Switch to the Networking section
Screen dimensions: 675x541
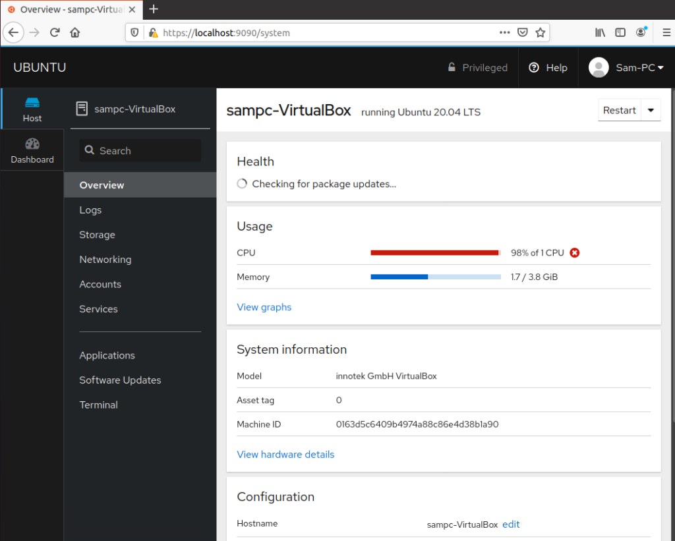[x=105, y=259]
